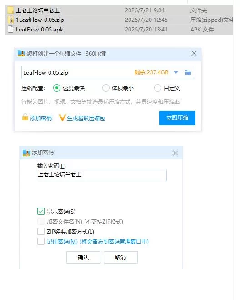Click the 确认 button
Screen dimensions: 240x300
click(x=83, y=257)
